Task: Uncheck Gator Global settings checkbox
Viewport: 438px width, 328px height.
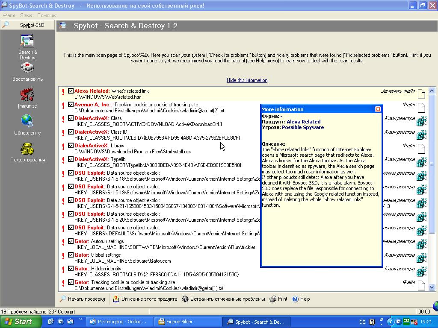Action: click(71, 255)
